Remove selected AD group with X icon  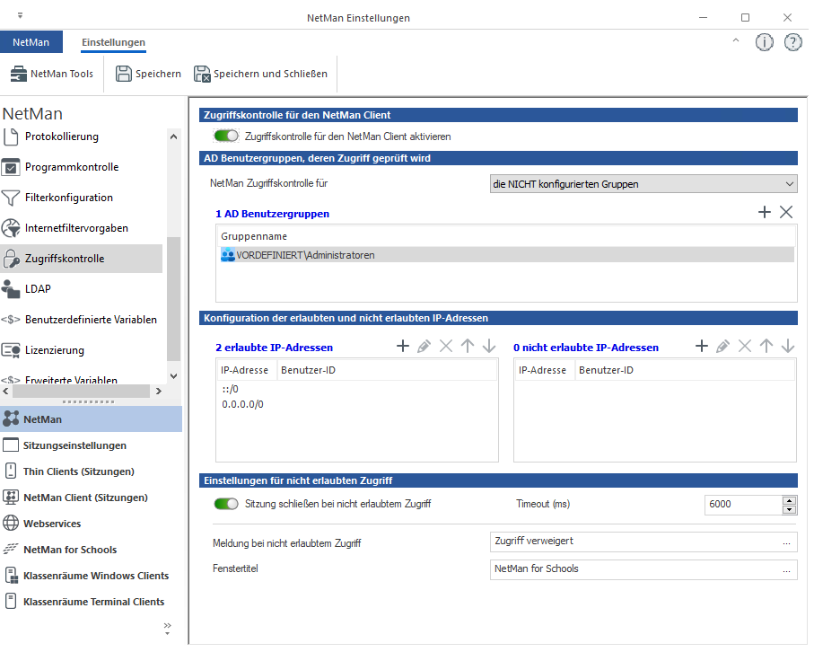(x=786, y=212)
